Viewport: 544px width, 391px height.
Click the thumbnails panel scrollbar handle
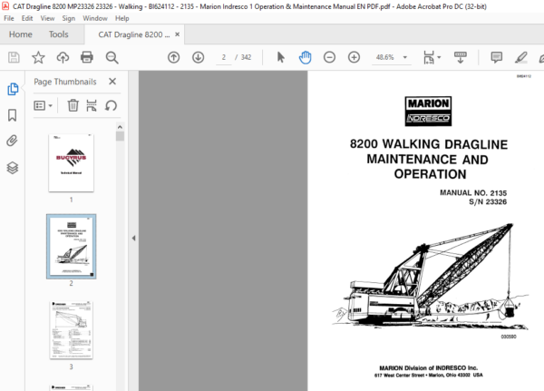[120, 136]
